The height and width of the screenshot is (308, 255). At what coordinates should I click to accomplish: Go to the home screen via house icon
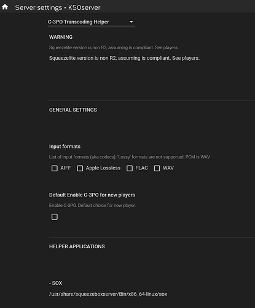[x=5, y=7]
